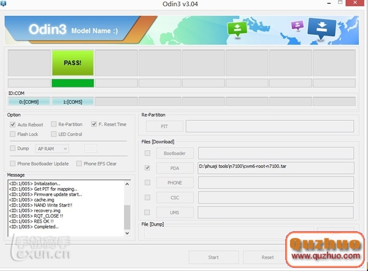Click the CSC file button
The height and width of the screenshot is (271, 368).
175,197
